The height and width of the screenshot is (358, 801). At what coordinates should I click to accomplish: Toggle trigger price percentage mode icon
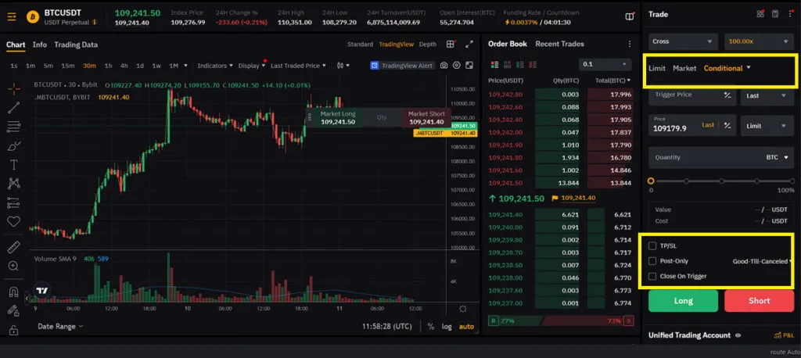point(727,95)
